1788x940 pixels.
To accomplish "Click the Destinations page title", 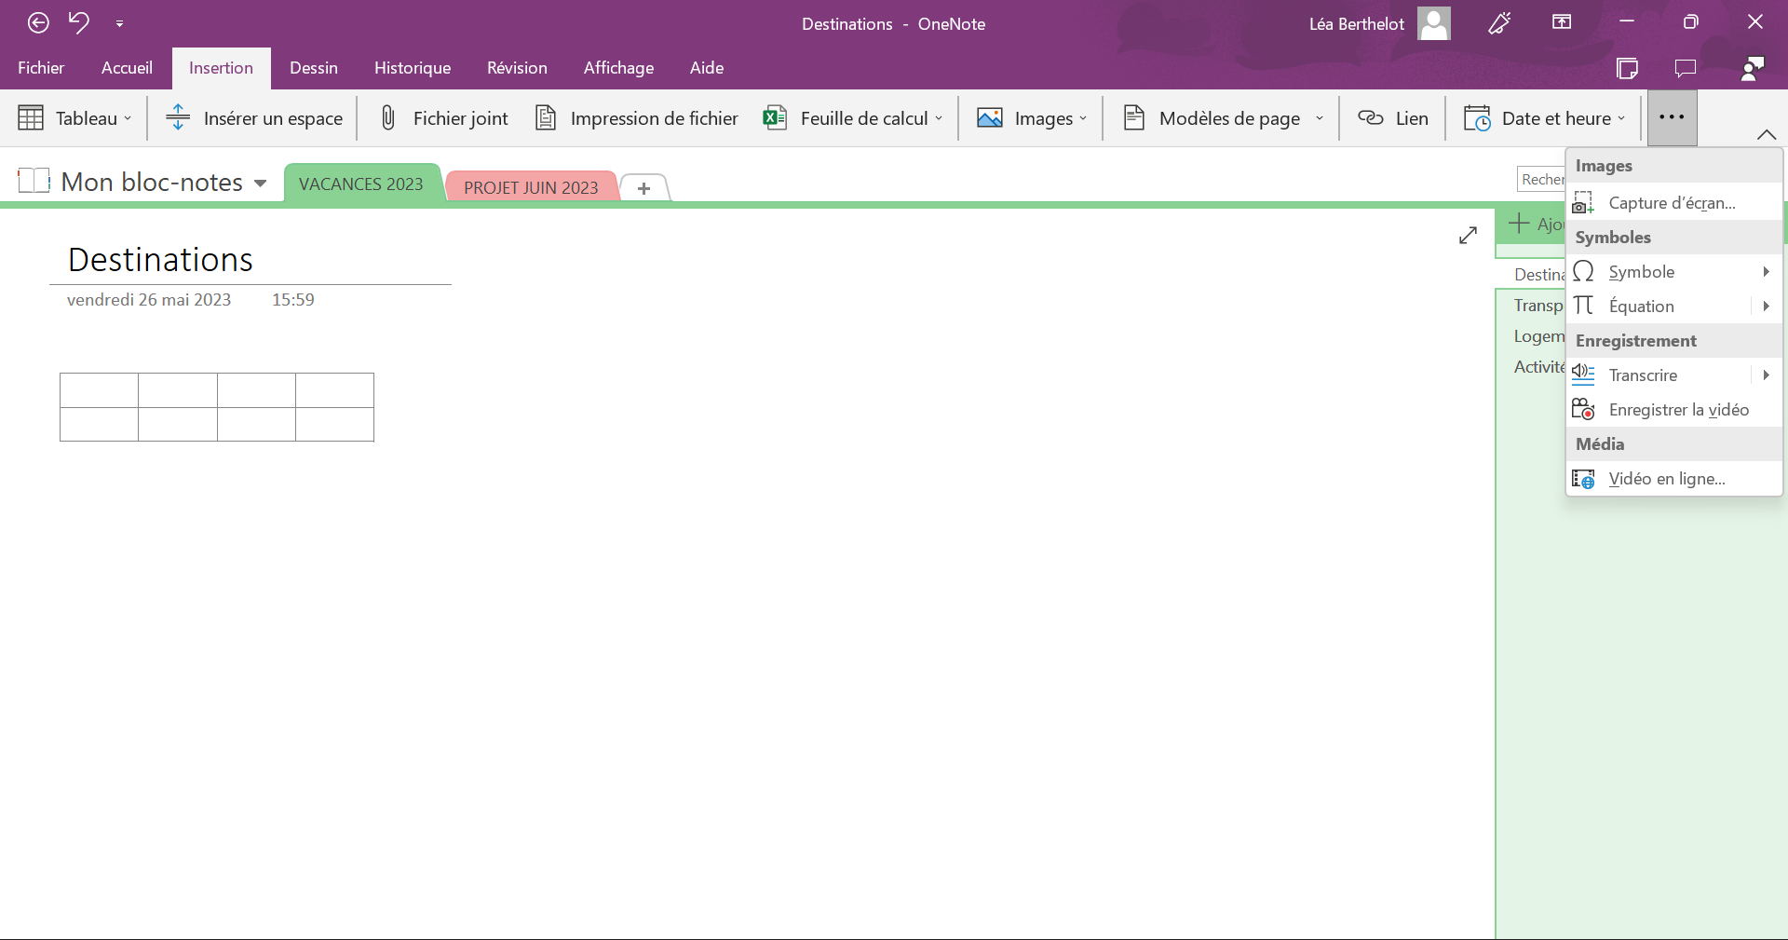I will coord(160,260).
